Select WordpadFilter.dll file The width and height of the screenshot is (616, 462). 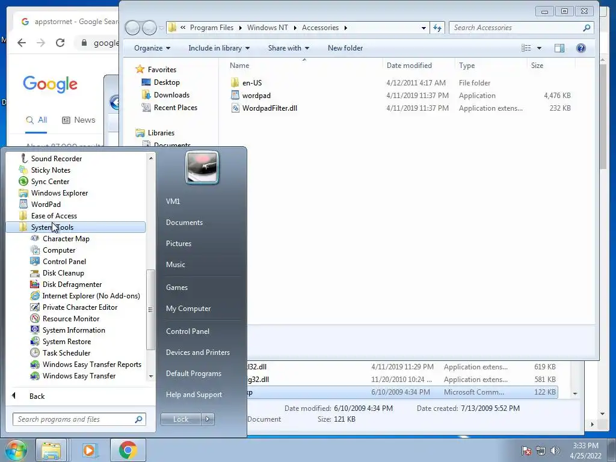tap(269, 108)
